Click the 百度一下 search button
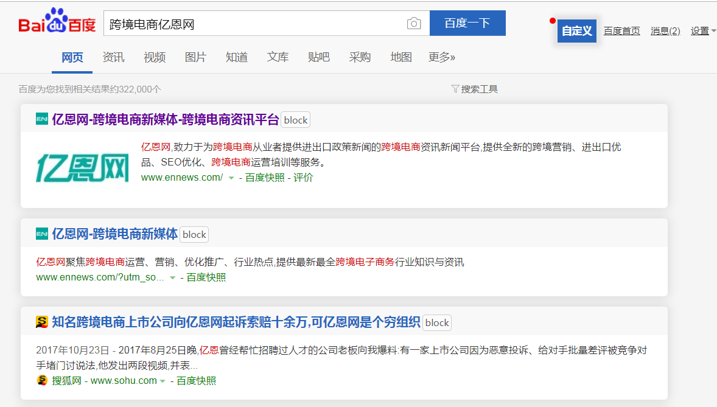717x407 pixels. [x=467, y=23]
